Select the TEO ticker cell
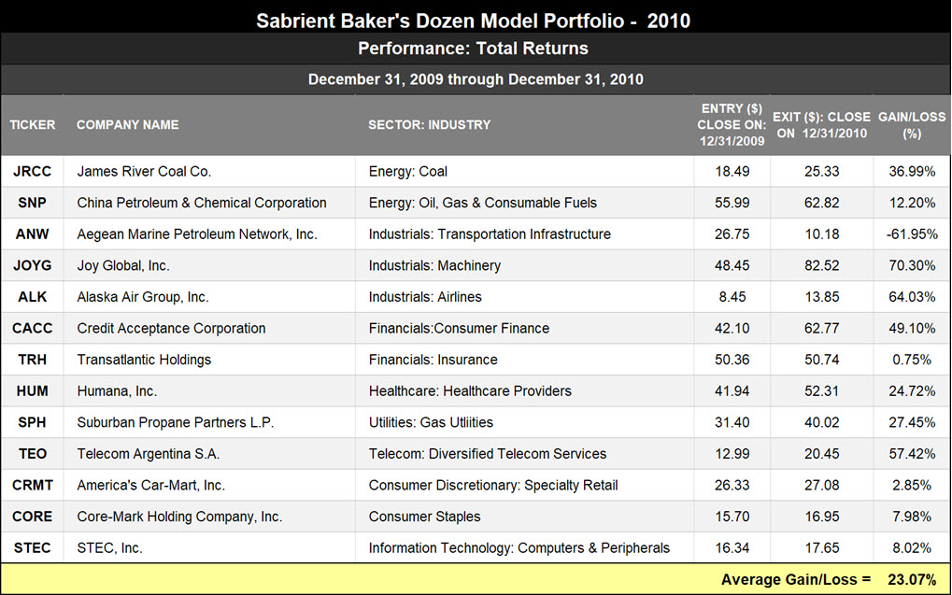 [x=32, y=454]
